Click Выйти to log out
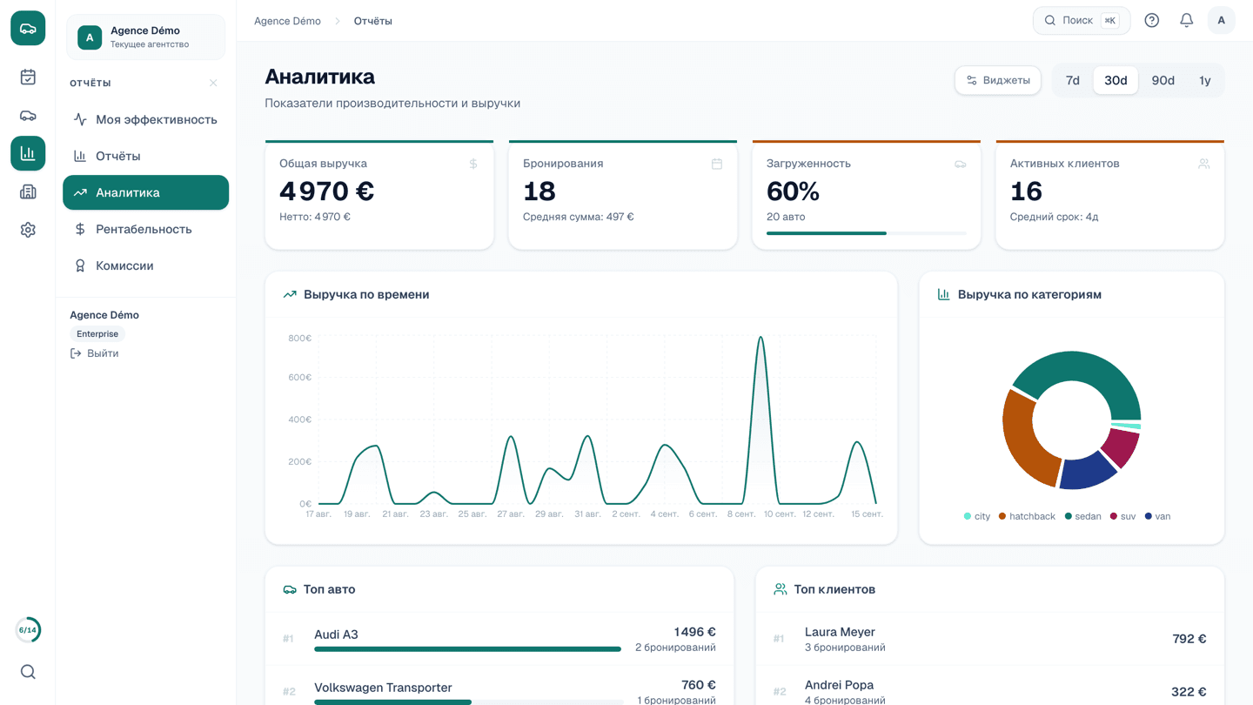 95,353
